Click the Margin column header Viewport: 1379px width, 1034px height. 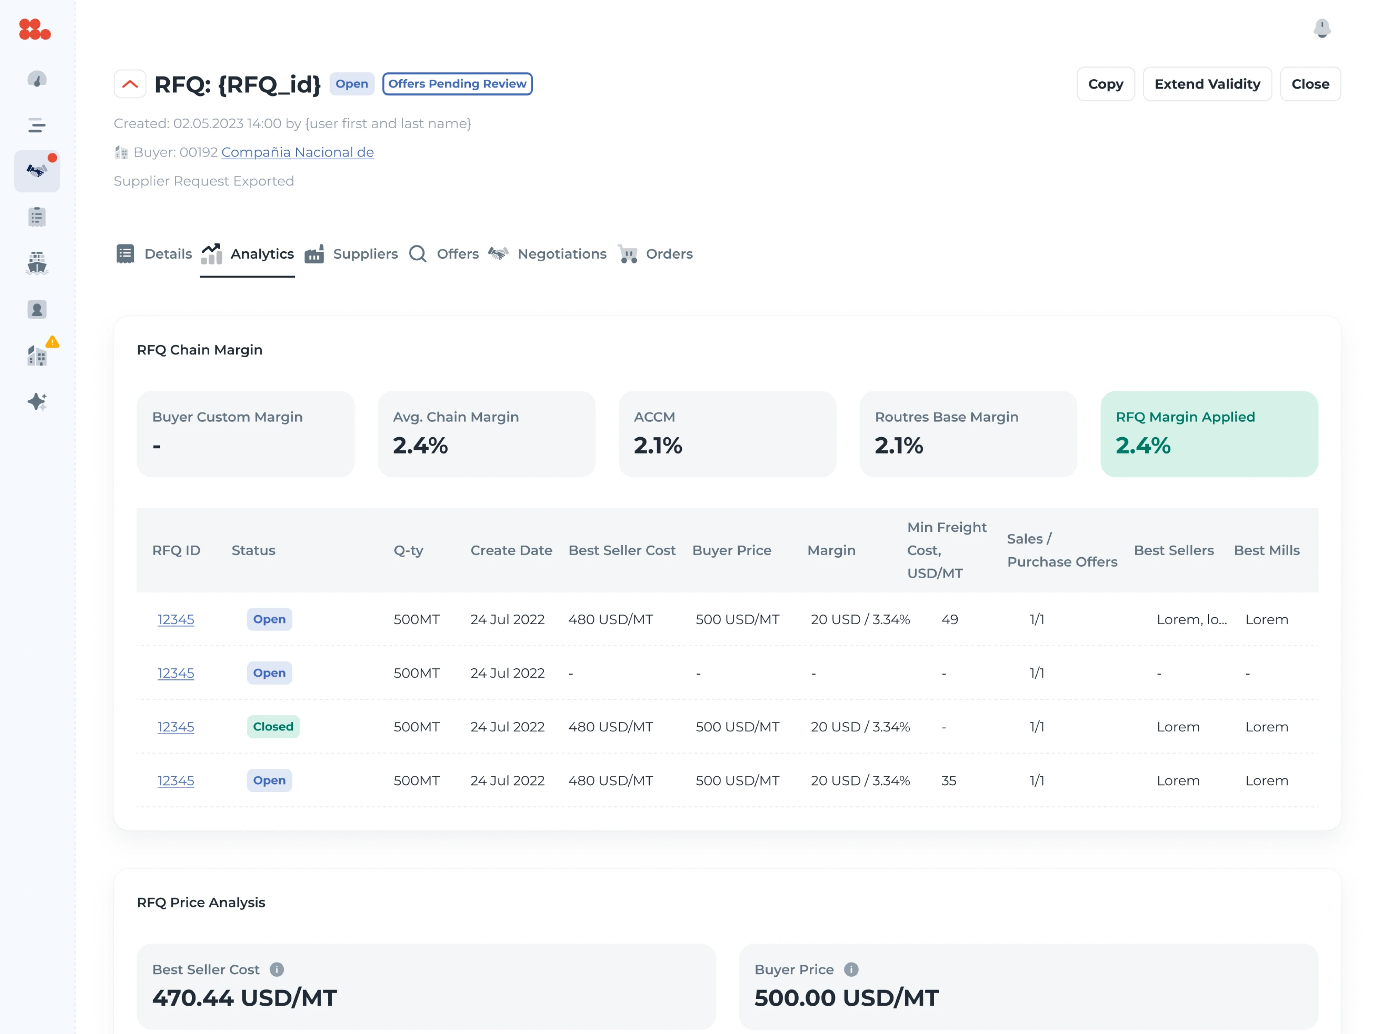coord(831,550)
